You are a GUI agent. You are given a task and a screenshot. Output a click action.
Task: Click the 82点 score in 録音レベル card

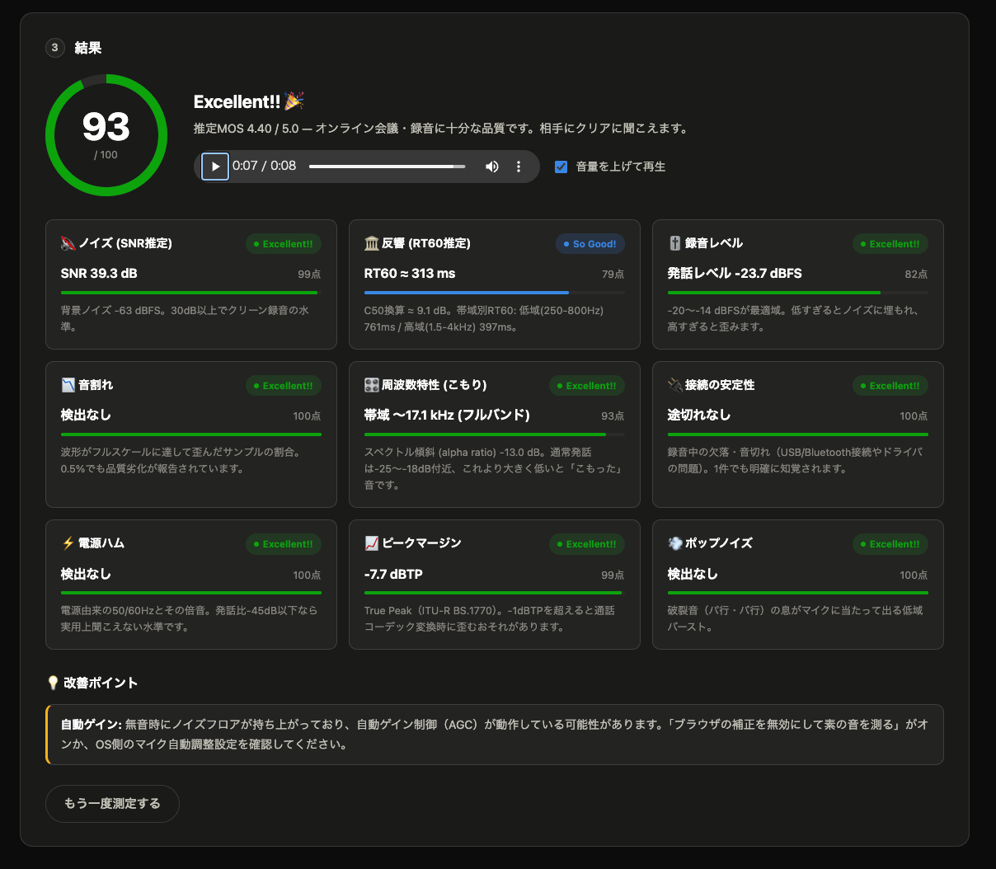[916, 275]
